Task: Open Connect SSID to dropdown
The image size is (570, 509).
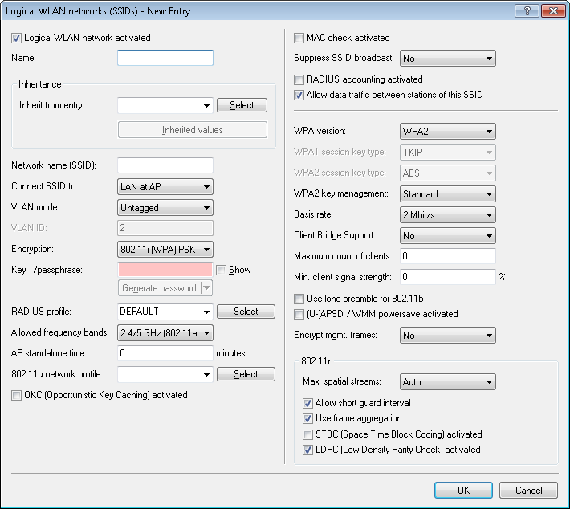Action: tap(165, 187)
